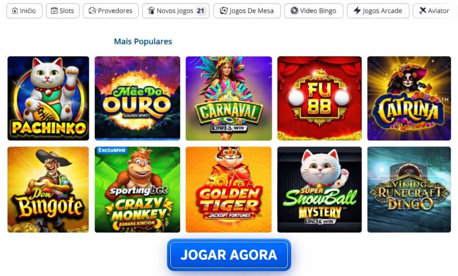Click the lightning bolt Jogos Arcade icon
The image size is (458, 276).
[357, 11]
